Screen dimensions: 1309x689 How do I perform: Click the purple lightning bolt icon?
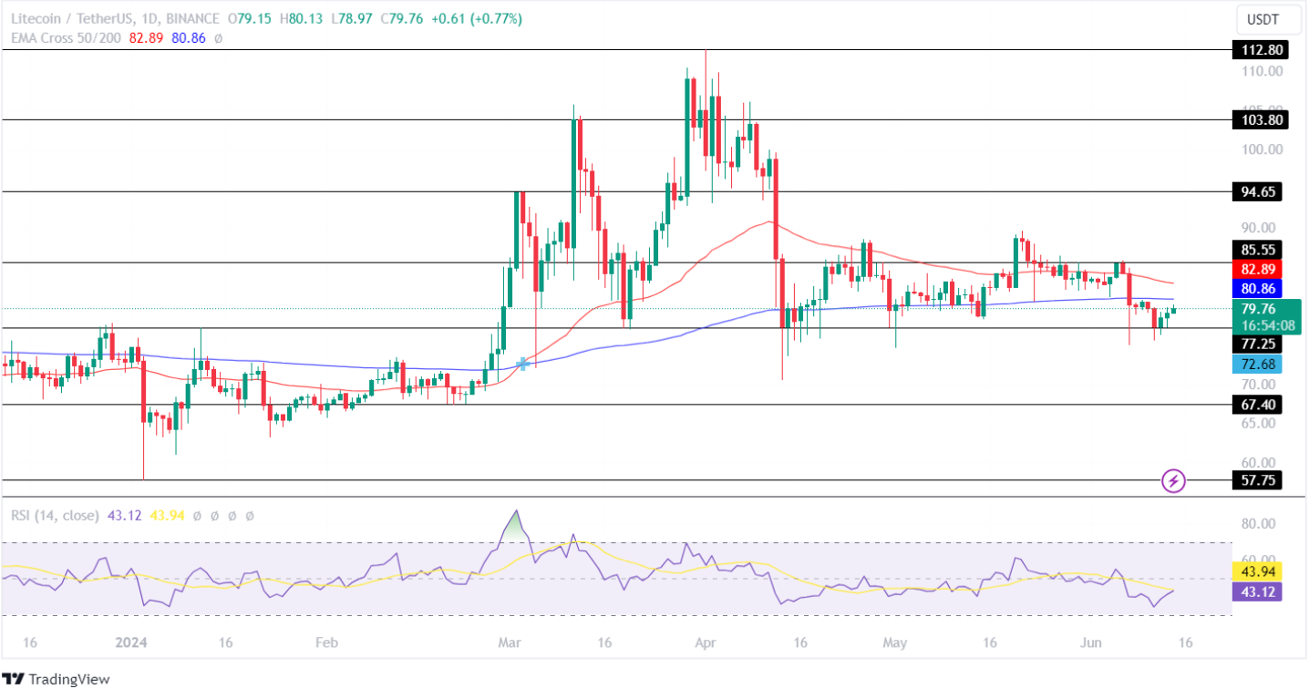(1174, 480)
